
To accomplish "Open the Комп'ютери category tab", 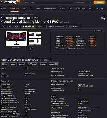I will click(14, 8).
